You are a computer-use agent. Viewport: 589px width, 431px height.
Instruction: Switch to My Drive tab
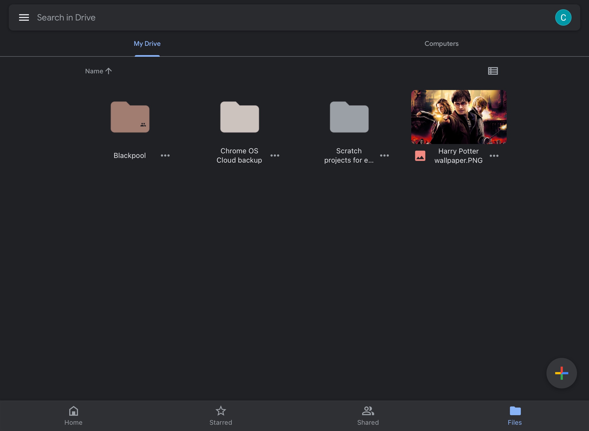147,43
